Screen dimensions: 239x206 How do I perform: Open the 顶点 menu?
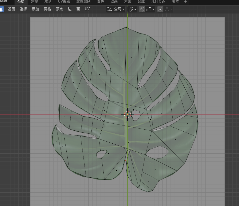pyautogui.click(x=59, y=9)
